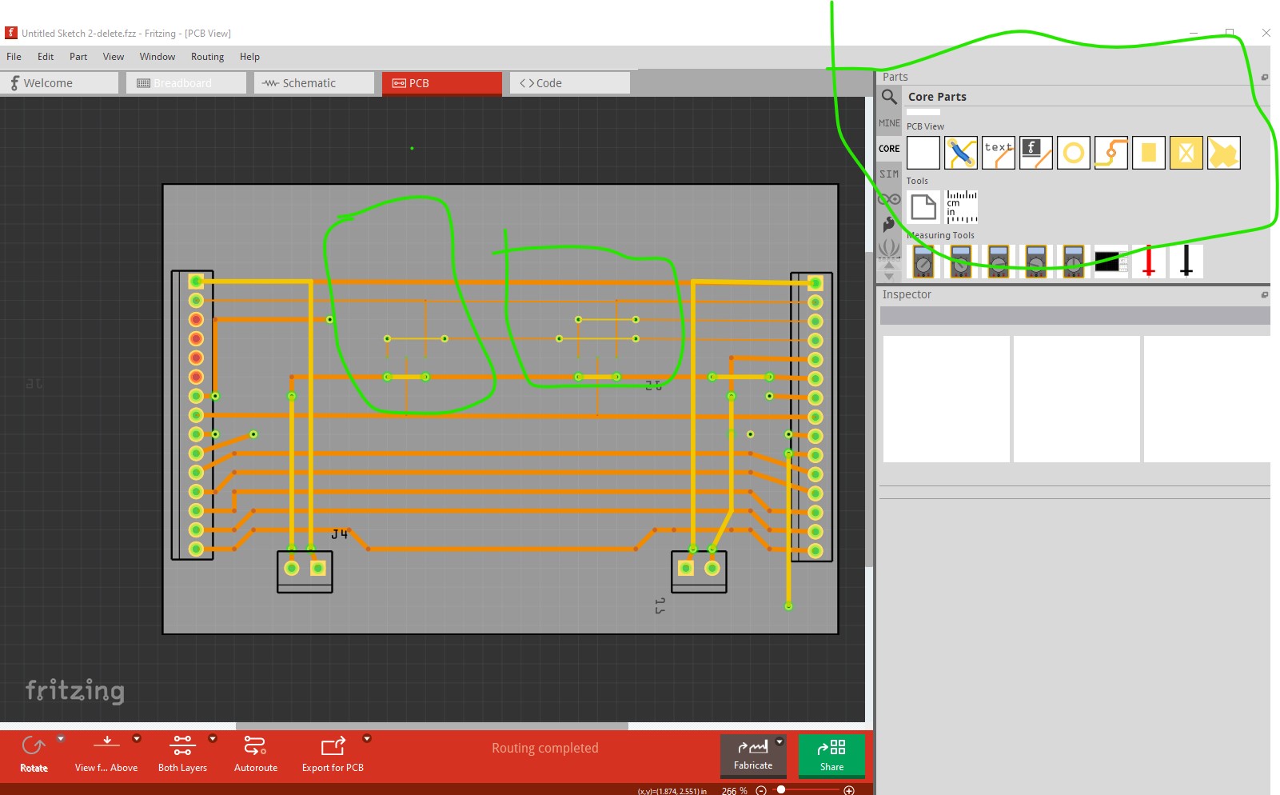1280x795 pixels.
Task: Select the note tool in Tools
Action: click(x=923, y=207)
